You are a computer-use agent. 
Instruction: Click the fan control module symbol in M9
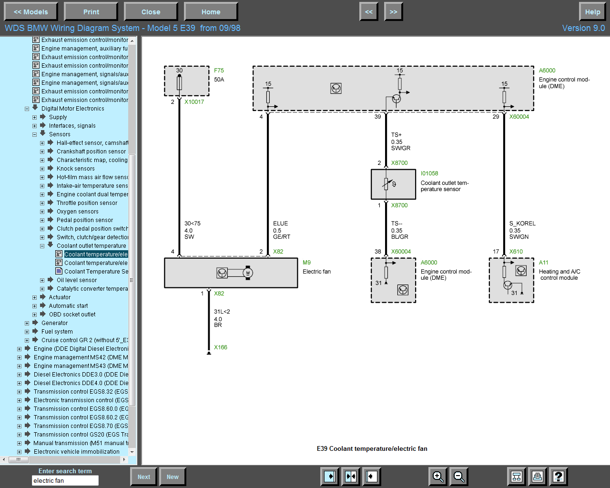click(x=222, y=273)
